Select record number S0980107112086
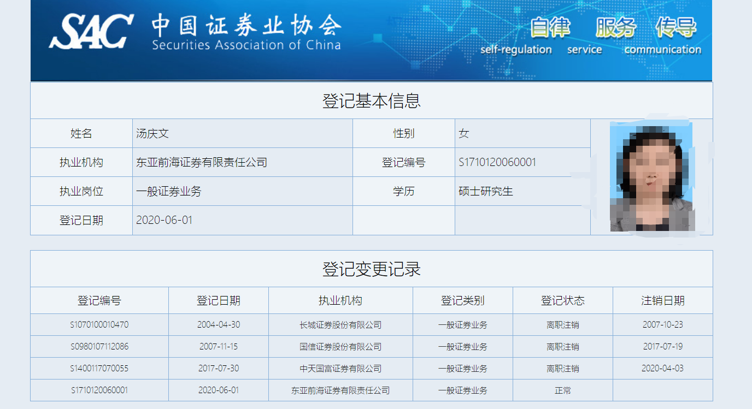This screenshot has width=752, height=409. (x=99, y=347)
